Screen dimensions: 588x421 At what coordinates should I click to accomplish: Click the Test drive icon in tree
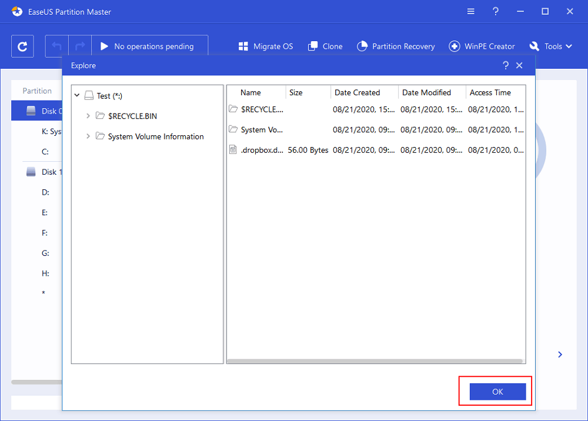pyautogui.click(x=89, y=96)
